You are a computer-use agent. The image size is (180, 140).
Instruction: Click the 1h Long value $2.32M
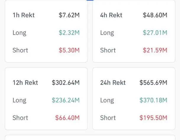(69, 33)
